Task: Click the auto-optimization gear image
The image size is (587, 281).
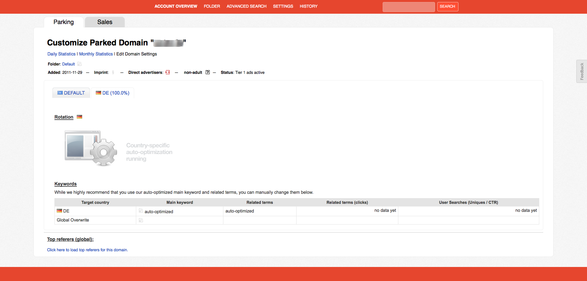Action: (x=91, y=148)
